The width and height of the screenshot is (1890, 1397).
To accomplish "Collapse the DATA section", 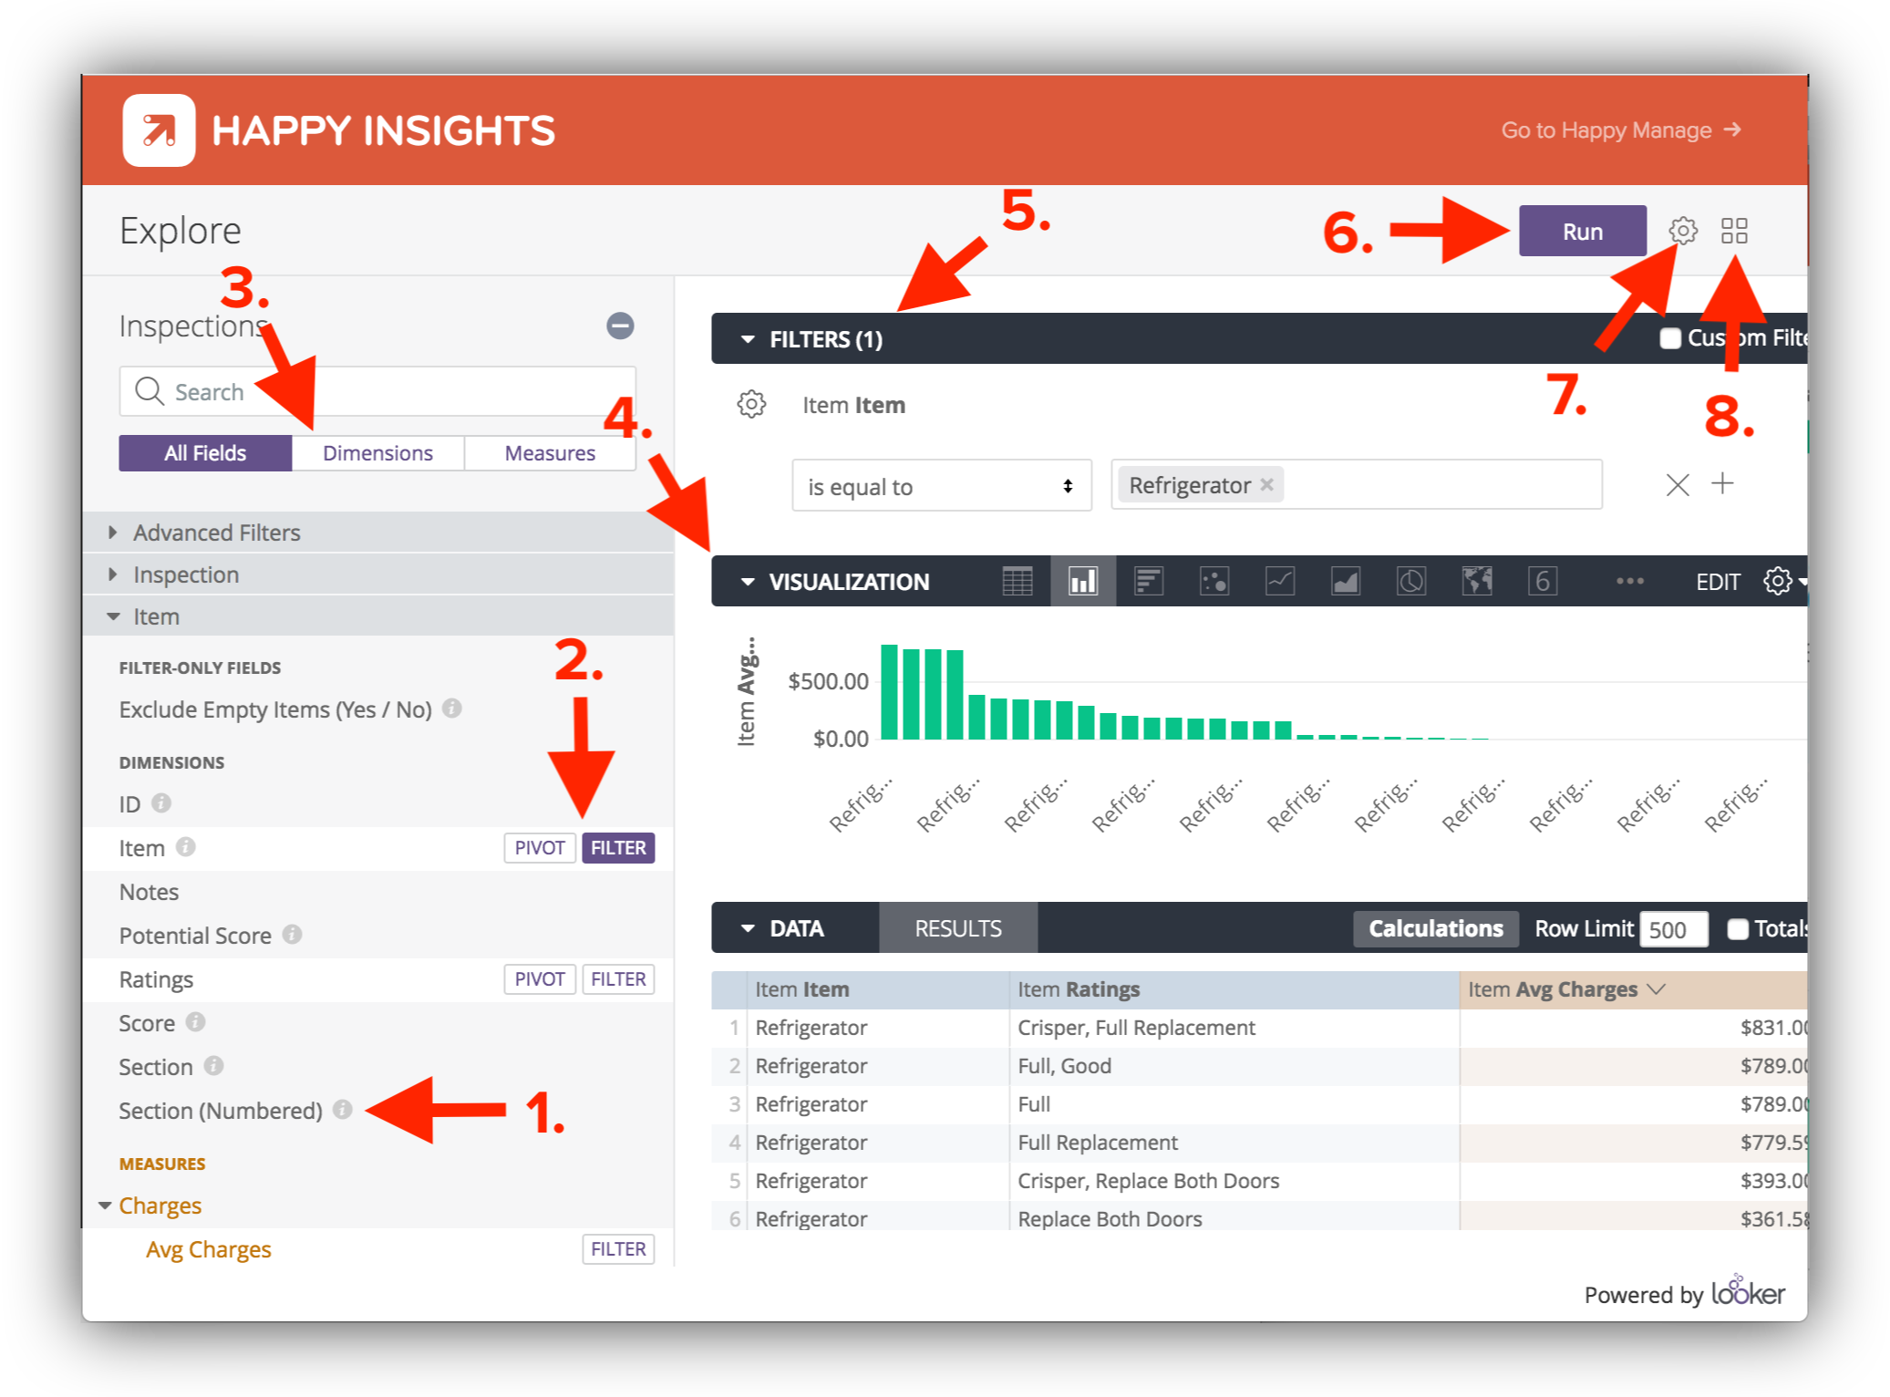I will (x=749, y=928).
